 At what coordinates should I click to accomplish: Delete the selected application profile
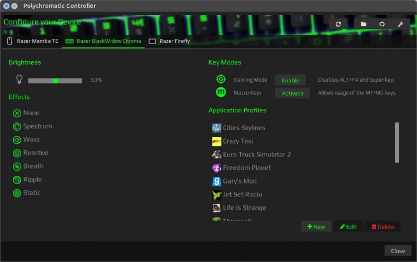pyautogui.click(x=383, y=226)
